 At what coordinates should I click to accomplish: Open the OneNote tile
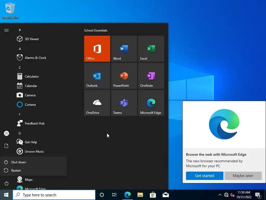[151, 76]
